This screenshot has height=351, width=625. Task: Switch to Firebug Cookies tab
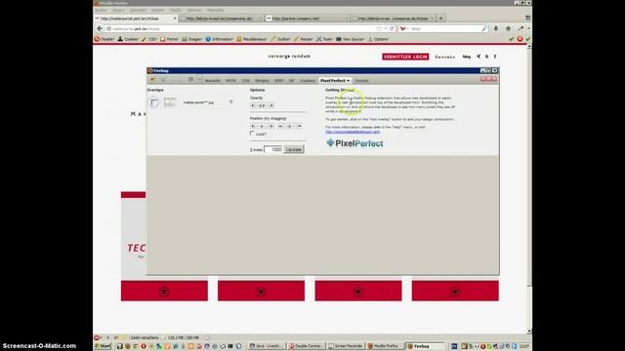pyautogui.click(x=308, y=80)
